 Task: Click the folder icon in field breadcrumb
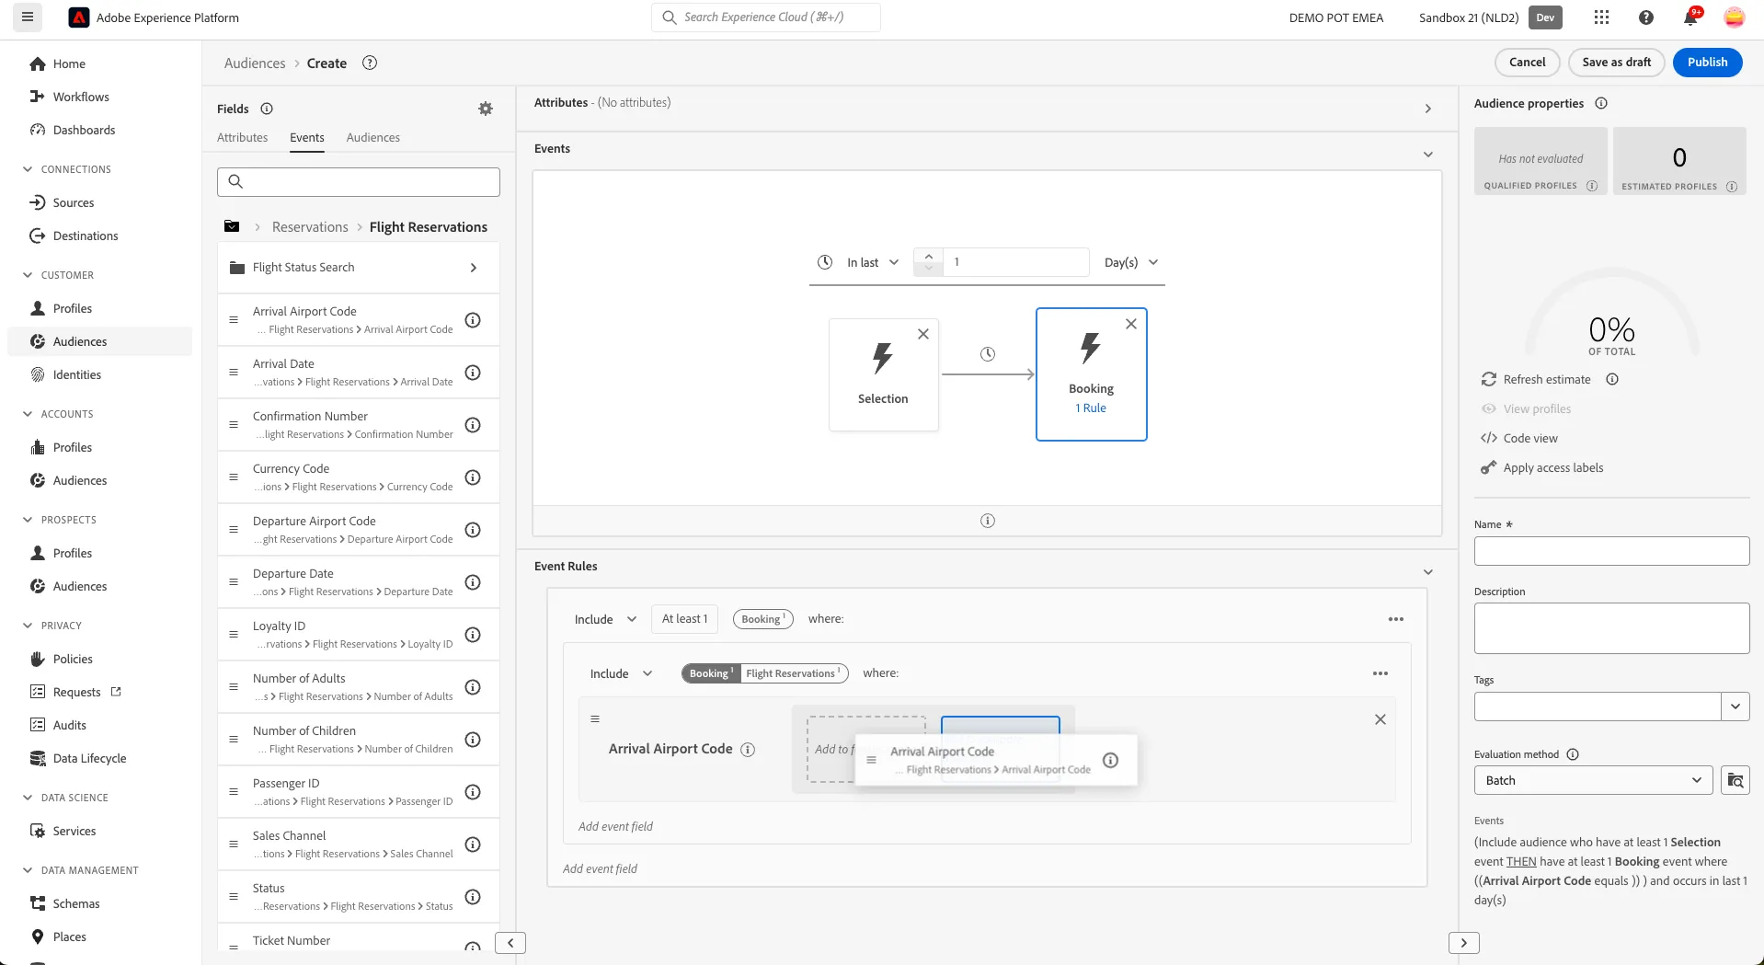click(x=232, y=226)
